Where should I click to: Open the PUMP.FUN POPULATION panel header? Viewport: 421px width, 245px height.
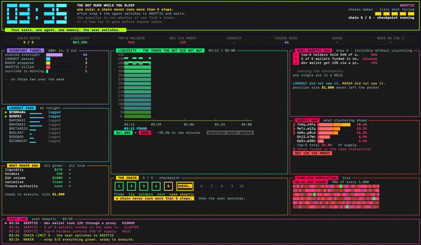click(316, 178)
